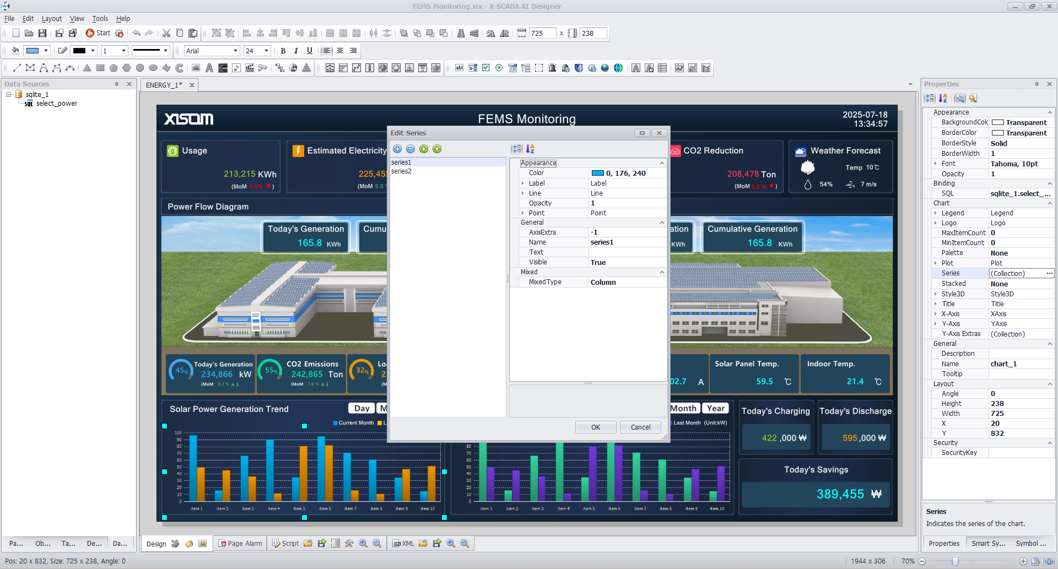This screenshot has height=569, width=1058.
Task: Click the Save file icon
Action: coord(42,33)
